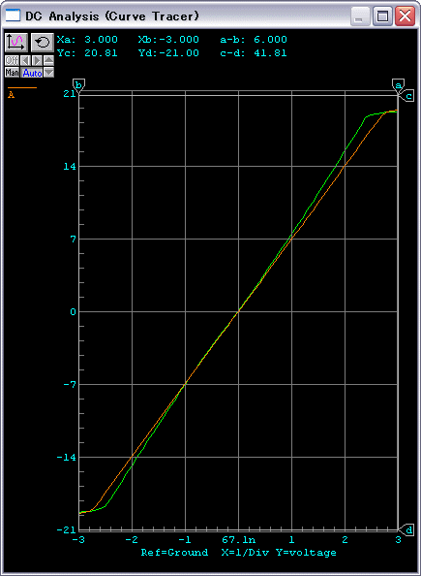Click the c-d difference readout
Viewport: 421px width, 576px height.
(x=254, y=53)
